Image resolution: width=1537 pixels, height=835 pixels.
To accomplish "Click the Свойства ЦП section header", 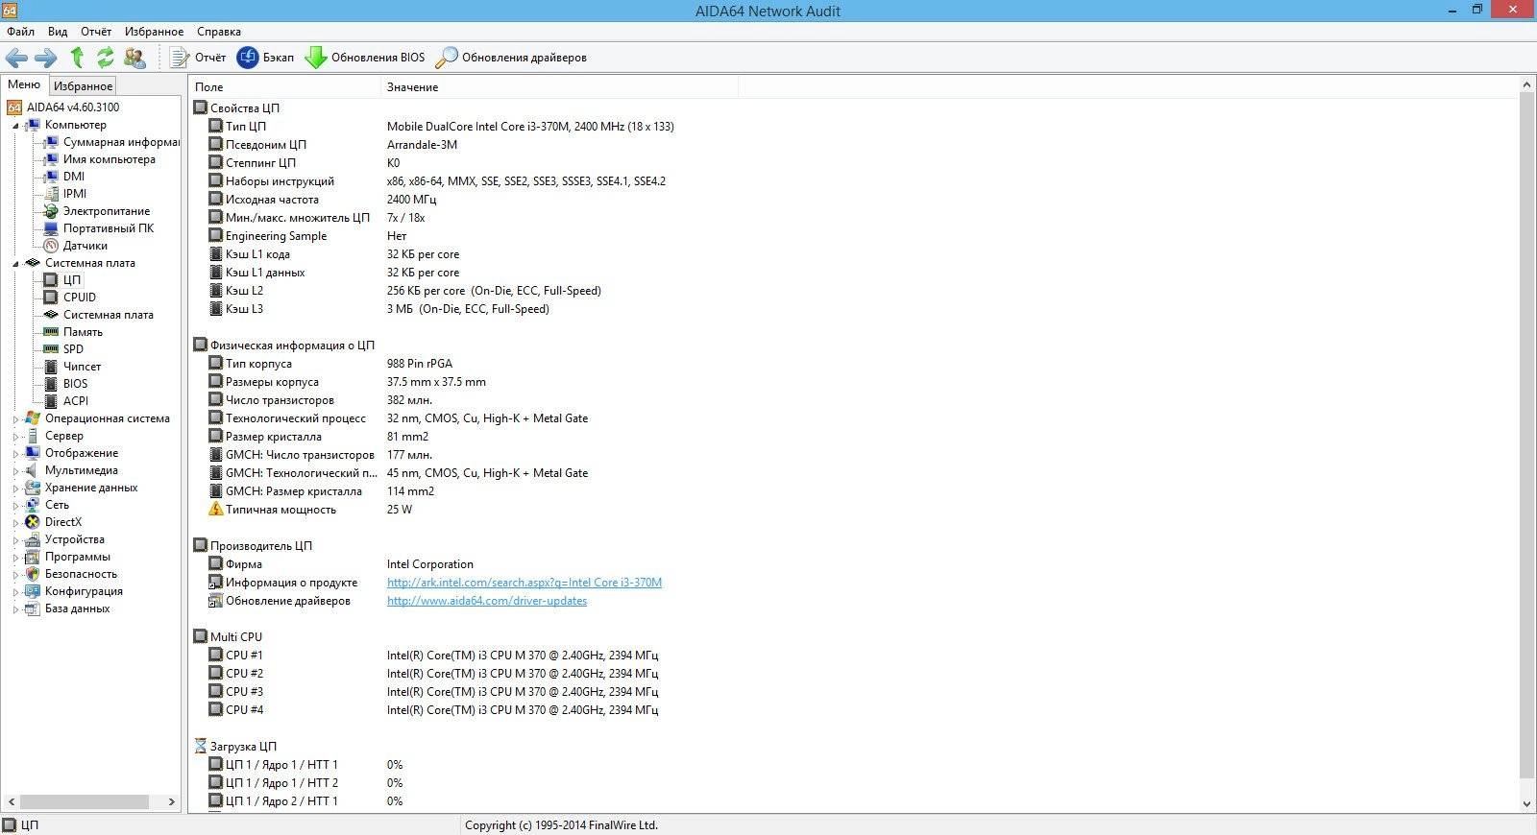I will click(245, 108).
